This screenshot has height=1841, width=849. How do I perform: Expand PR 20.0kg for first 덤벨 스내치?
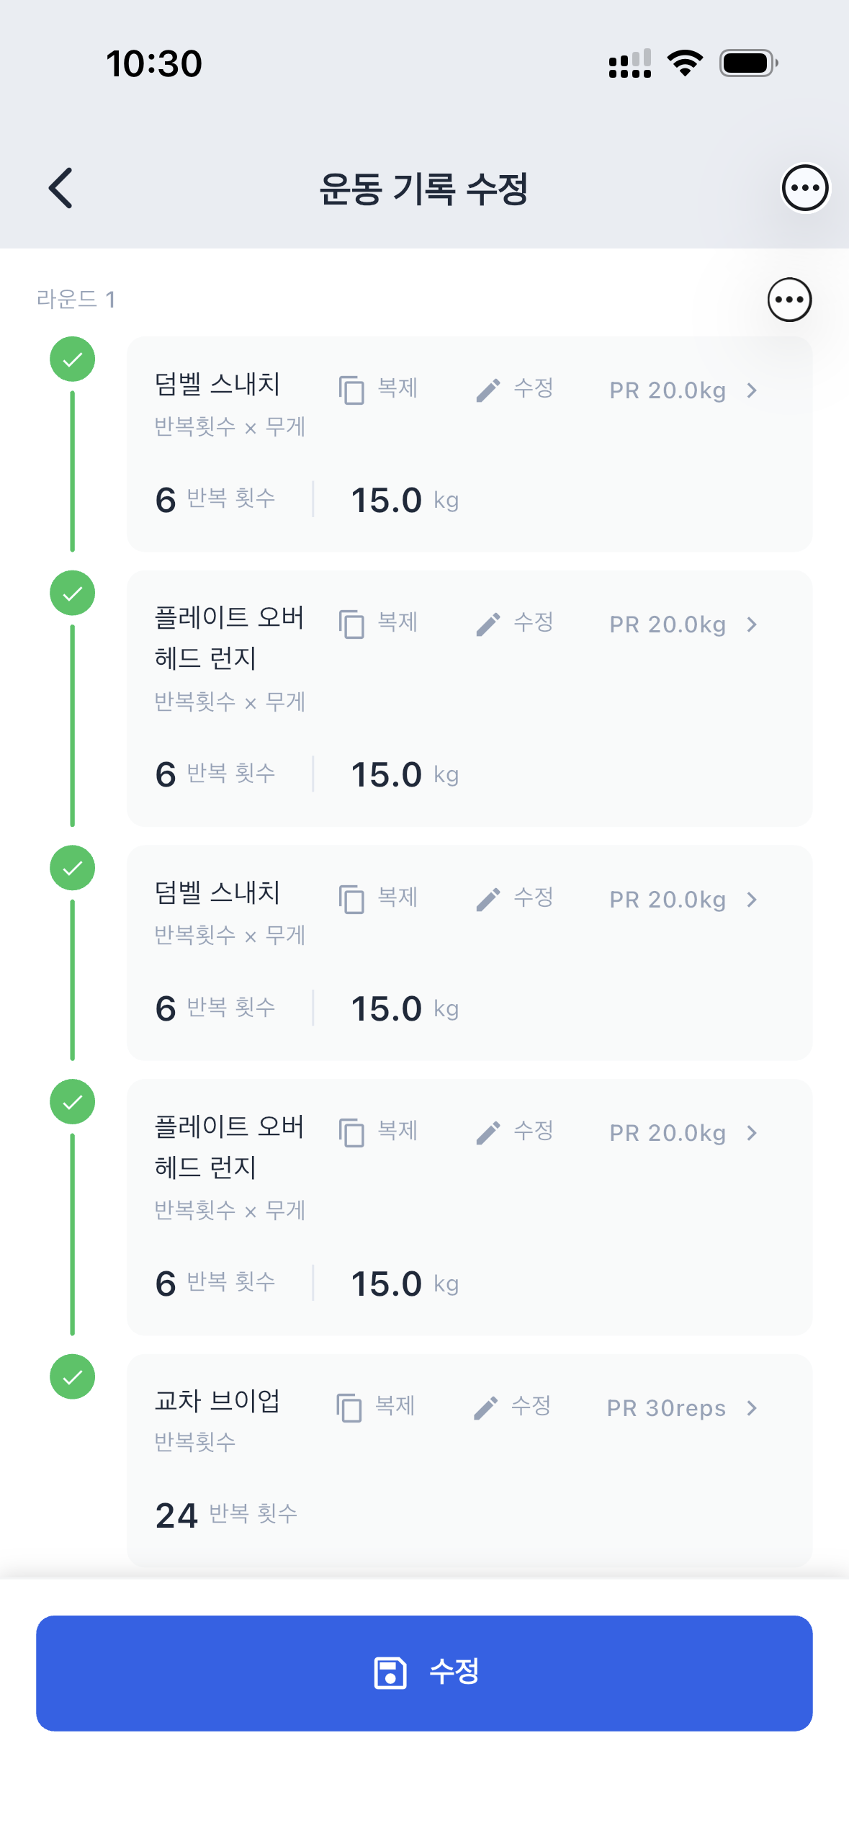point(683,390)
